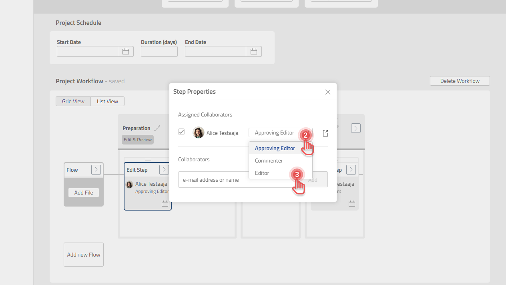506x285 pixels.
Task: Close the Step Properties dialog
Action: (327, 92)
